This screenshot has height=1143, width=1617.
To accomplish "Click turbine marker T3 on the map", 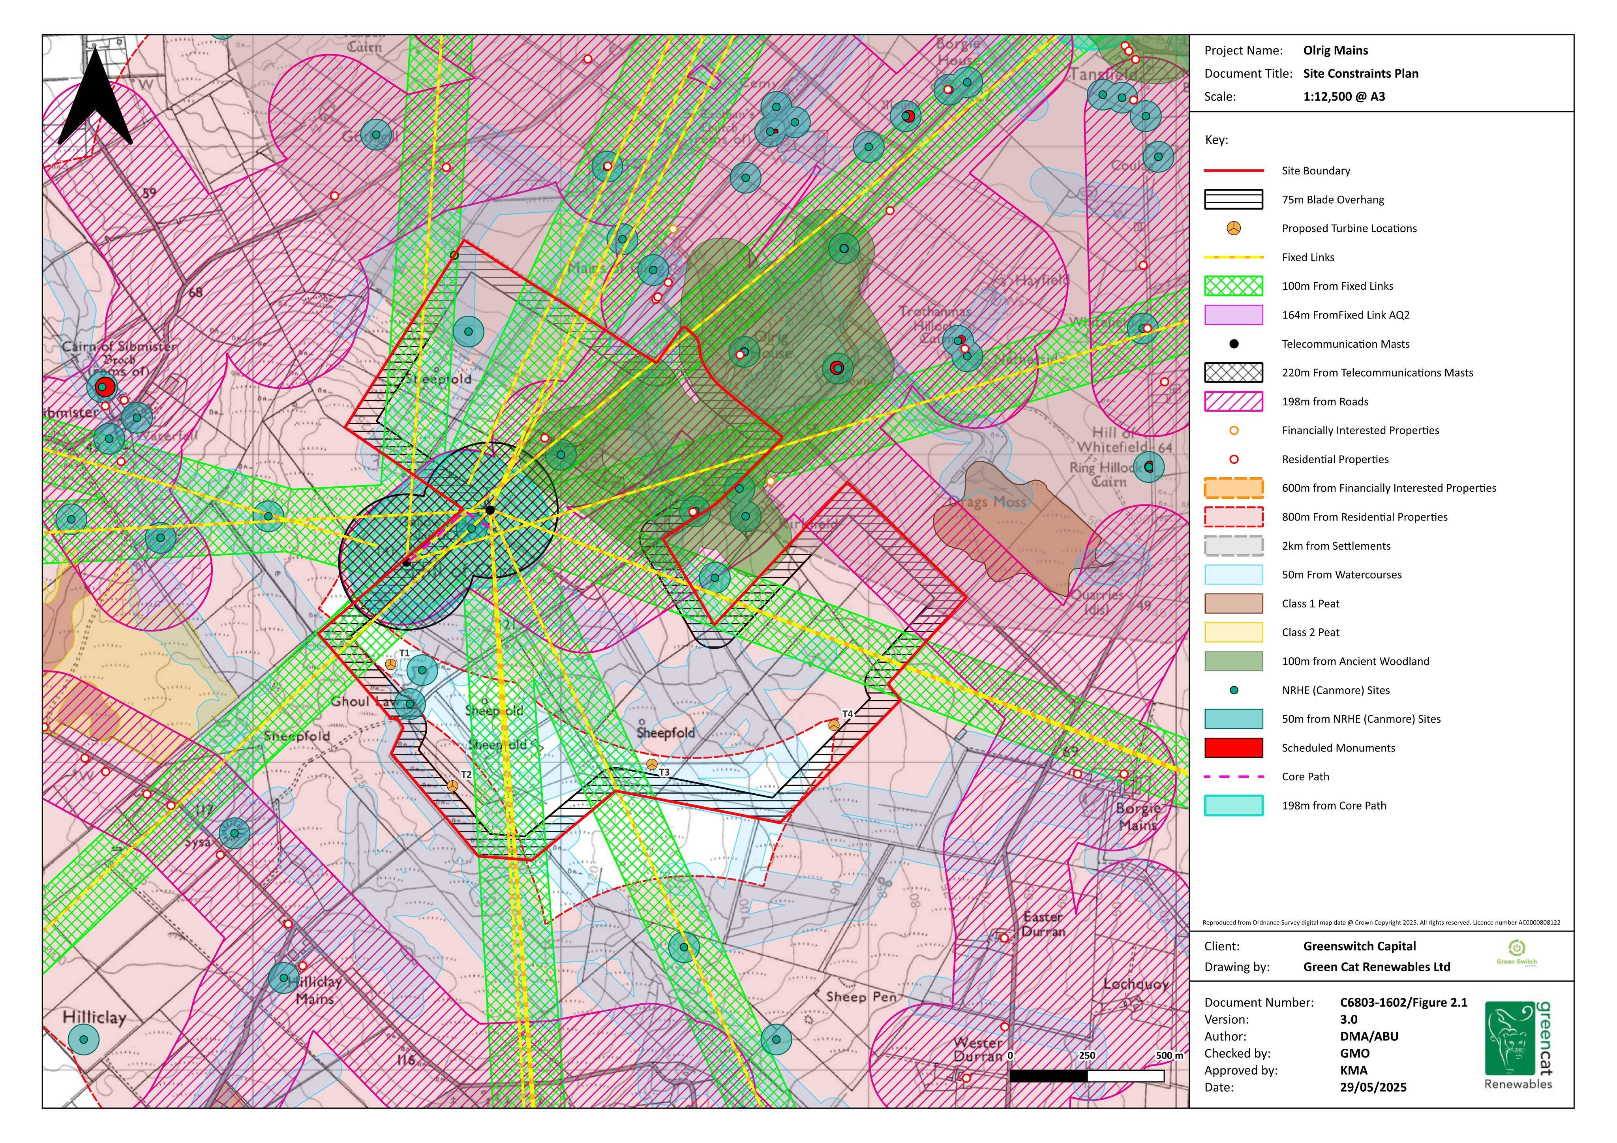I will coord(652,764).
